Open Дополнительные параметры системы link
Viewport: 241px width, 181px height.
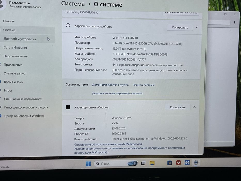pos(117,93)
